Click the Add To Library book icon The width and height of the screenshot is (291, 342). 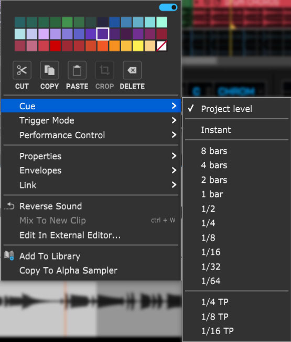9,255
